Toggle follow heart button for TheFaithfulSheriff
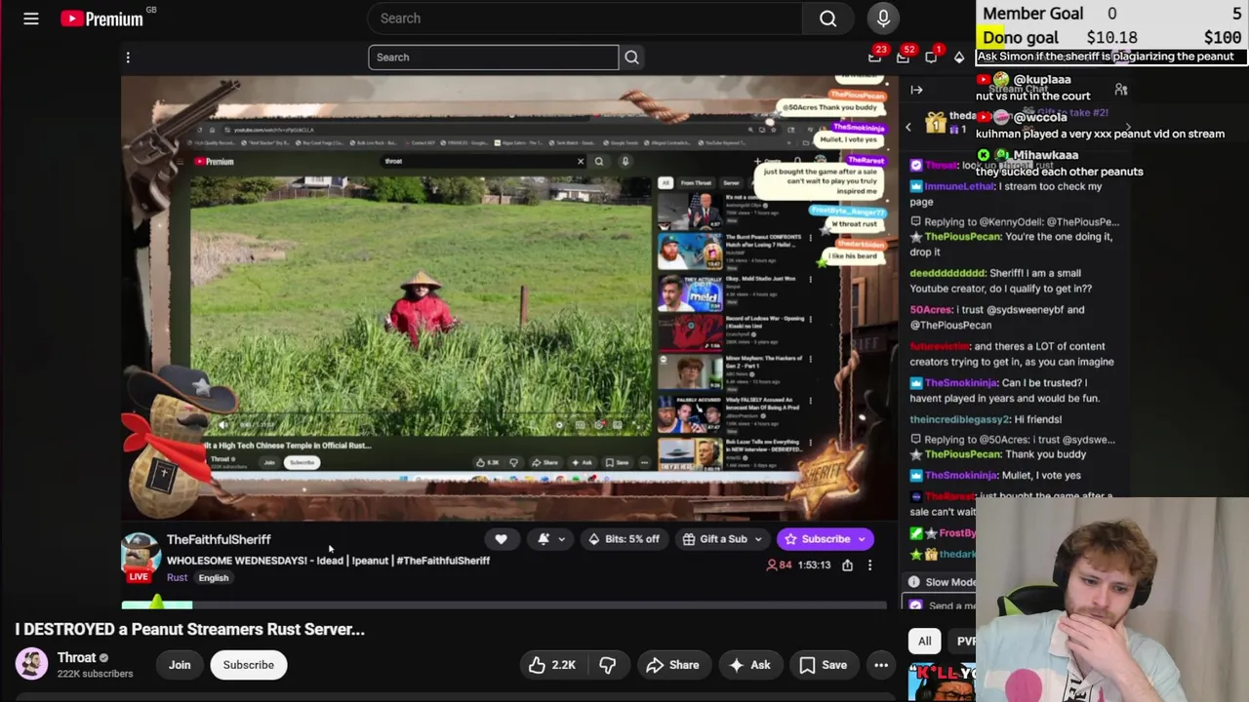The height and width of the screenshot is (702, 1249). [501, 539]
